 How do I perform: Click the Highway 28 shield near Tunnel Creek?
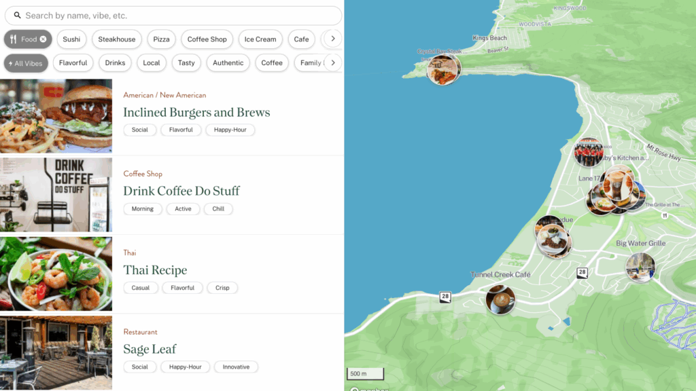pos(445,297)
